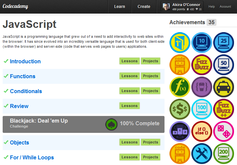This screenshot has height=165, width=237.
Task: Open the cyan '100' exercises badge
Action: pyautogui.click(x=202, y=109)
